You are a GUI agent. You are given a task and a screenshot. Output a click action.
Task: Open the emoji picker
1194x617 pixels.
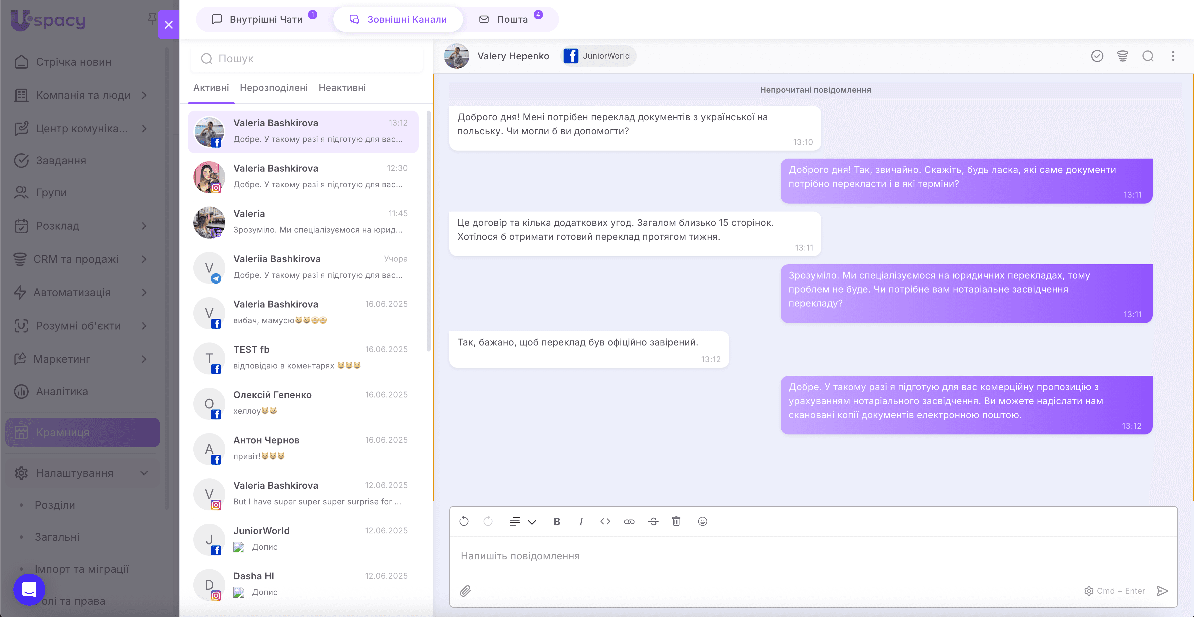coord(702,522)
